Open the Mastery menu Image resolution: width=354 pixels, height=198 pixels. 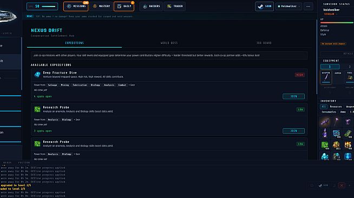[101, 6]
